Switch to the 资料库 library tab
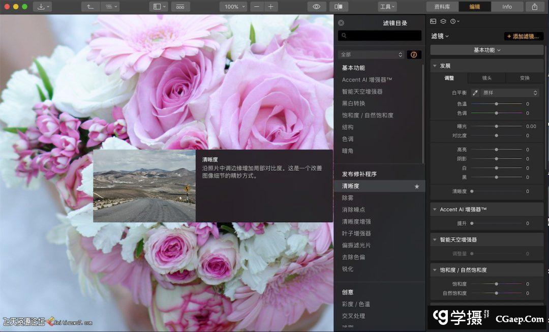 [442, 7]
